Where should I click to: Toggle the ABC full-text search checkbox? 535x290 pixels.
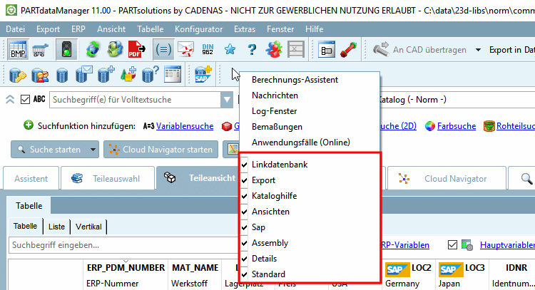point(25,100)
